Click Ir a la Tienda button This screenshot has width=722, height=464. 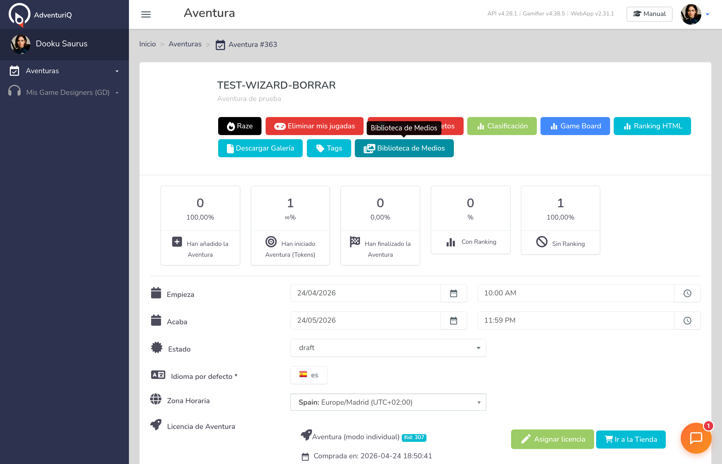[x=631, y=439]
